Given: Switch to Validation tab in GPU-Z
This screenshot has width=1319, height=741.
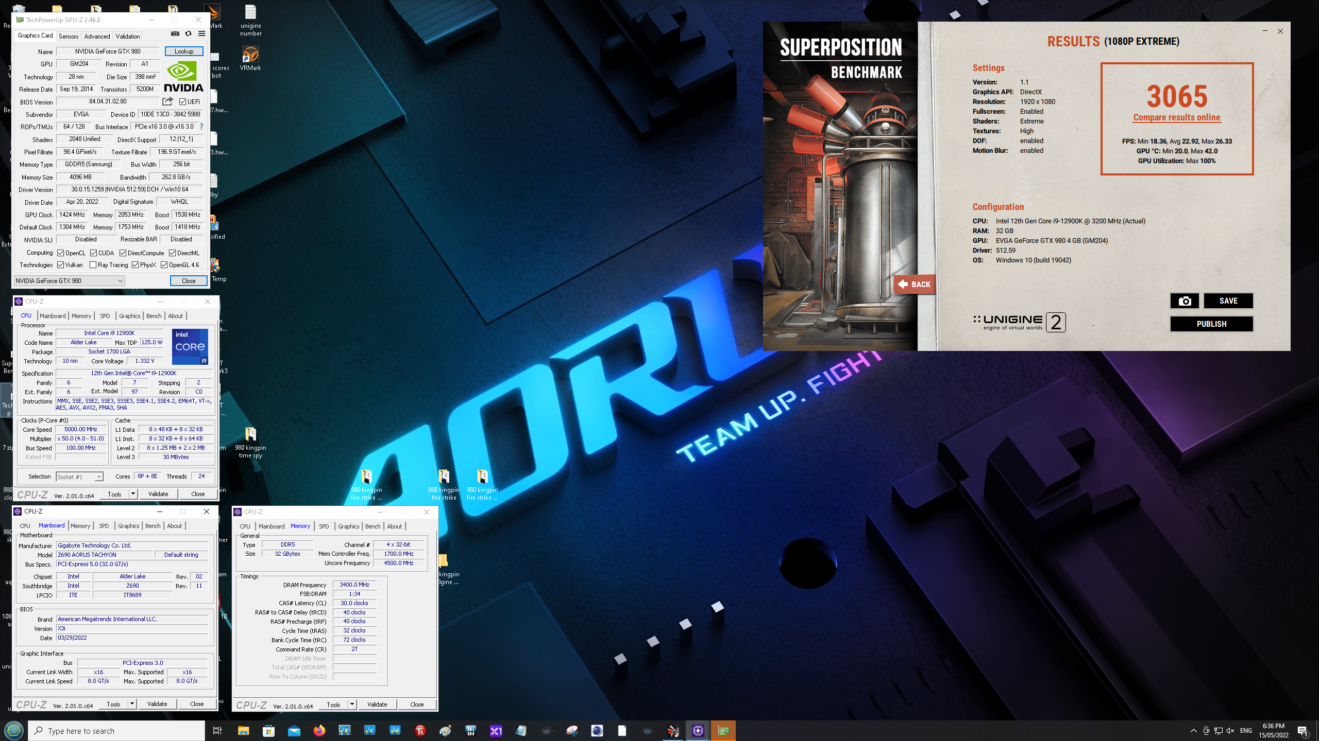Looking at the screenshot, I should pos(127,36).
